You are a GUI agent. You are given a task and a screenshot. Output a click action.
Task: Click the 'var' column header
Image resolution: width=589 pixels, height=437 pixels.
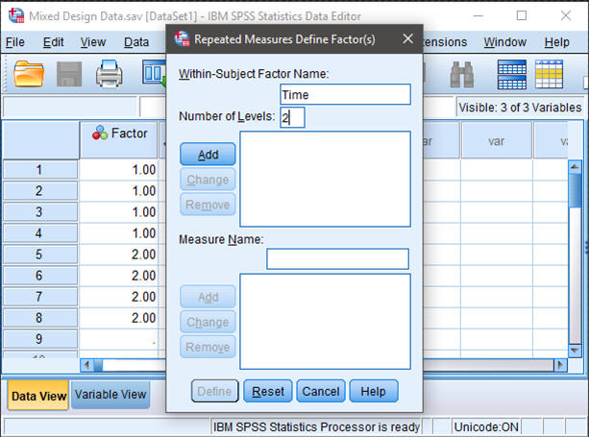[x=496, y=140]
